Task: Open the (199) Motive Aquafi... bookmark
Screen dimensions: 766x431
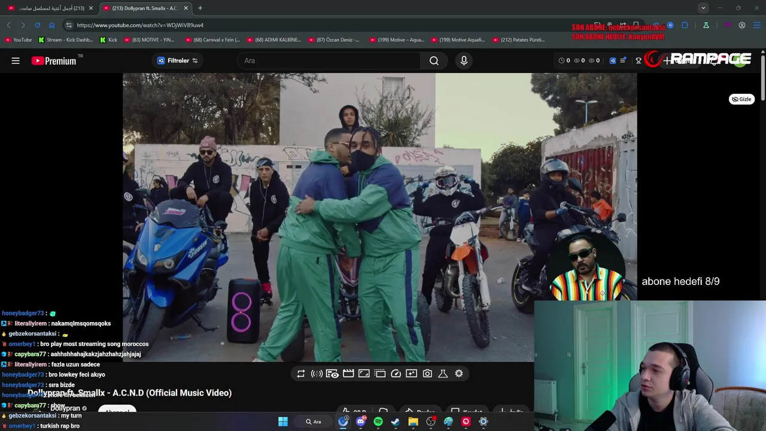Action: (458, 40)
